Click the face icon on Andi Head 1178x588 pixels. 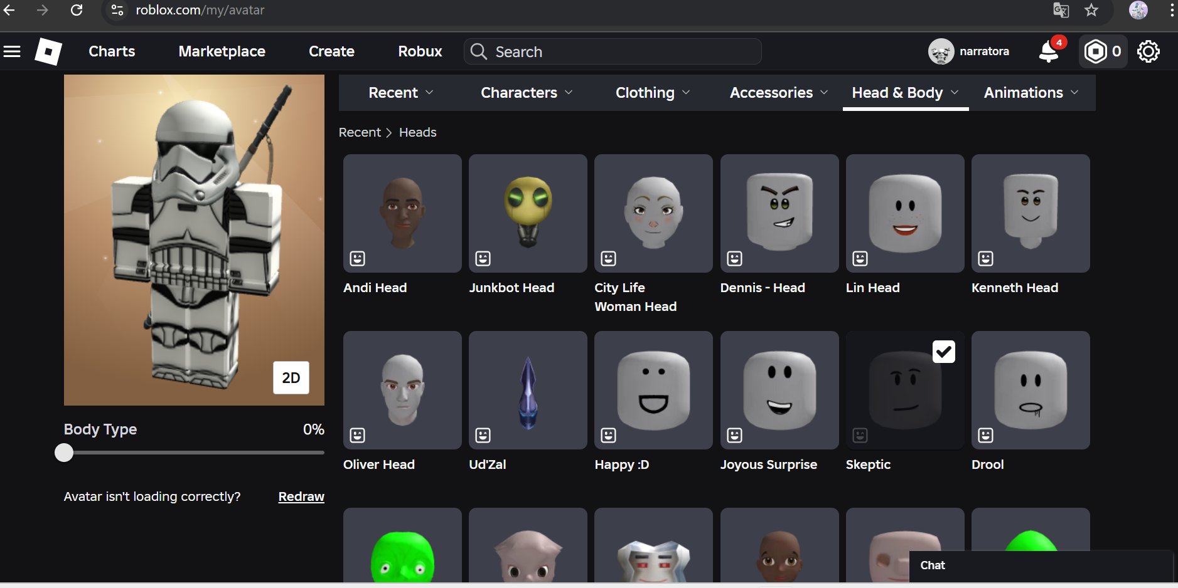click(358, 258)
